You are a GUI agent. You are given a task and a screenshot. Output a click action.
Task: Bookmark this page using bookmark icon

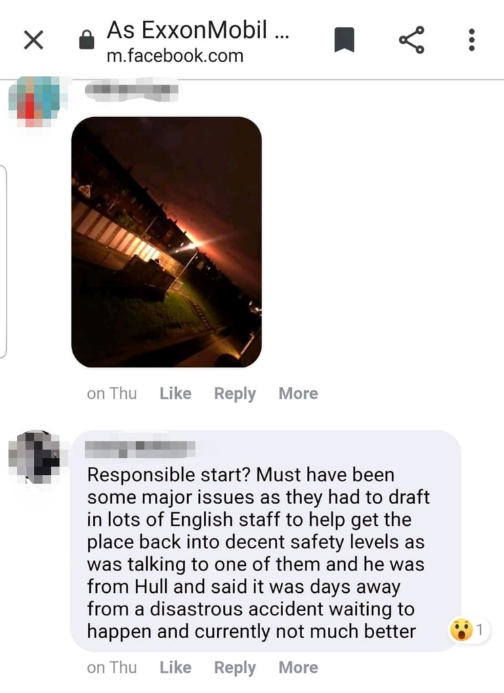(344, 40)
